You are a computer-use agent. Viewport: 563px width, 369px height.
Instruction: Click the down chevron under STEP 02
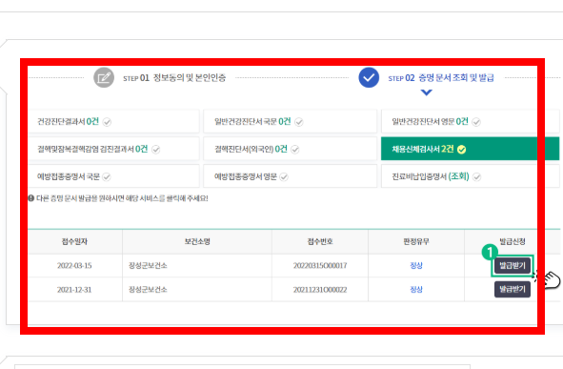[x=426, y=92]
